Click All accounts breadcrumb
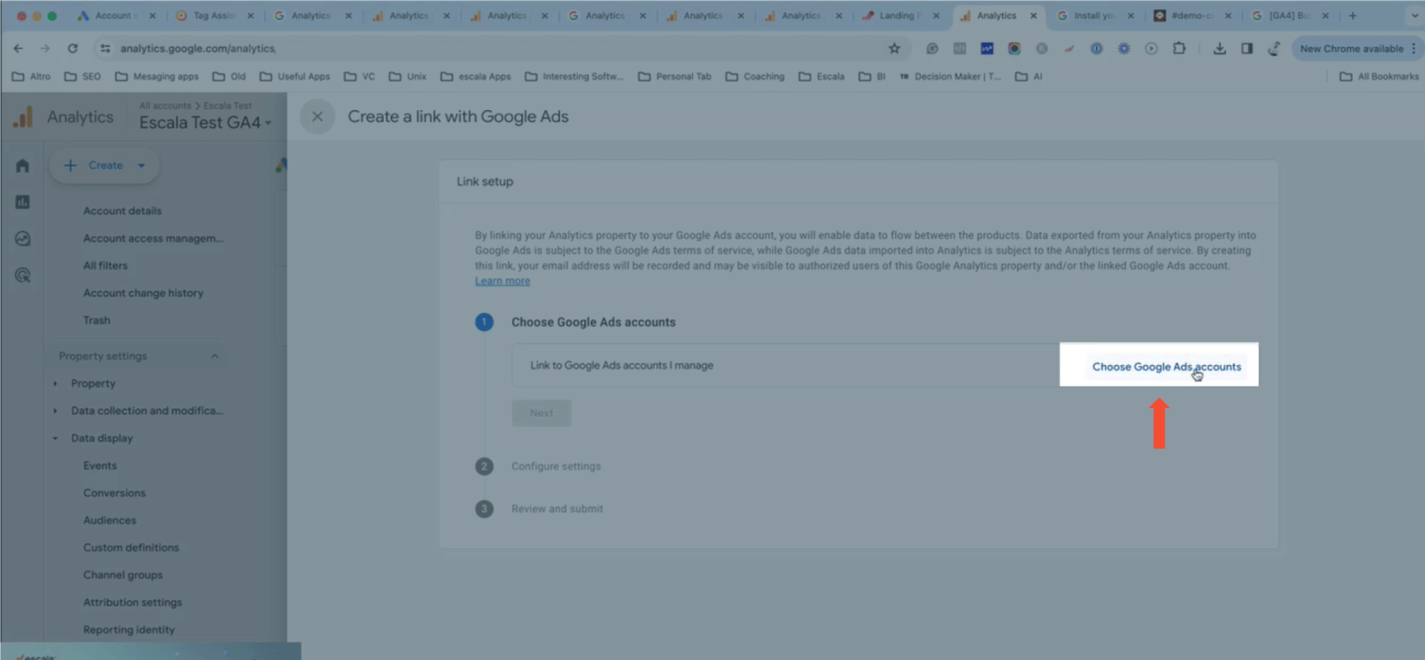 pos(164,106)
